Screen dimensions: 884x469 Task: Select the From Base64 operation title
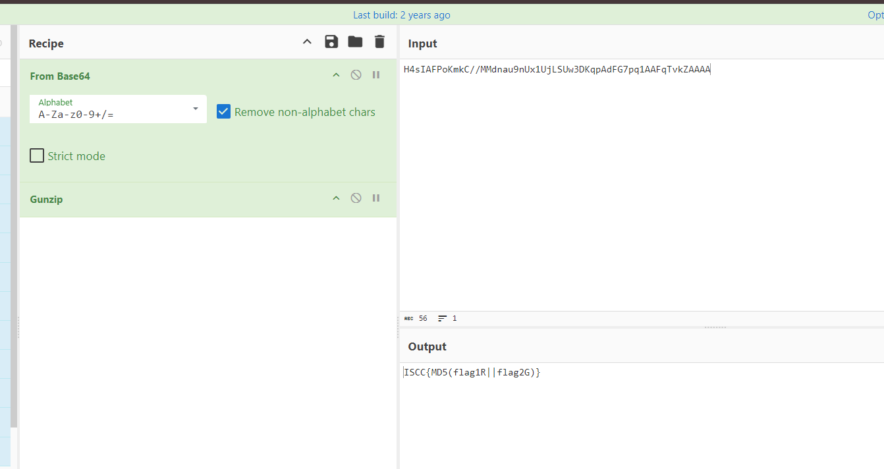[x=60, y=76]
